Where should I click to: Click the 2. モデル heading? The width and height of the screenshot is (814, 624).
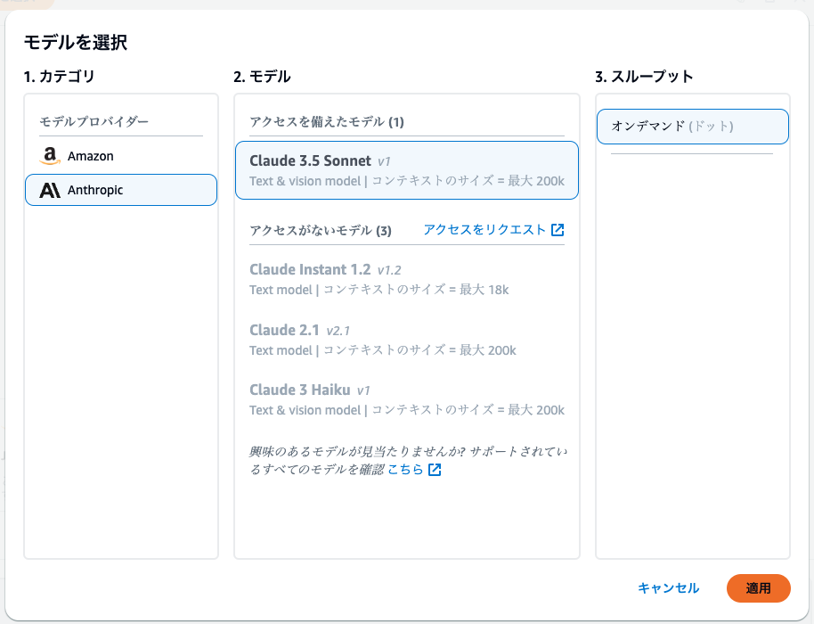(262, 77)
